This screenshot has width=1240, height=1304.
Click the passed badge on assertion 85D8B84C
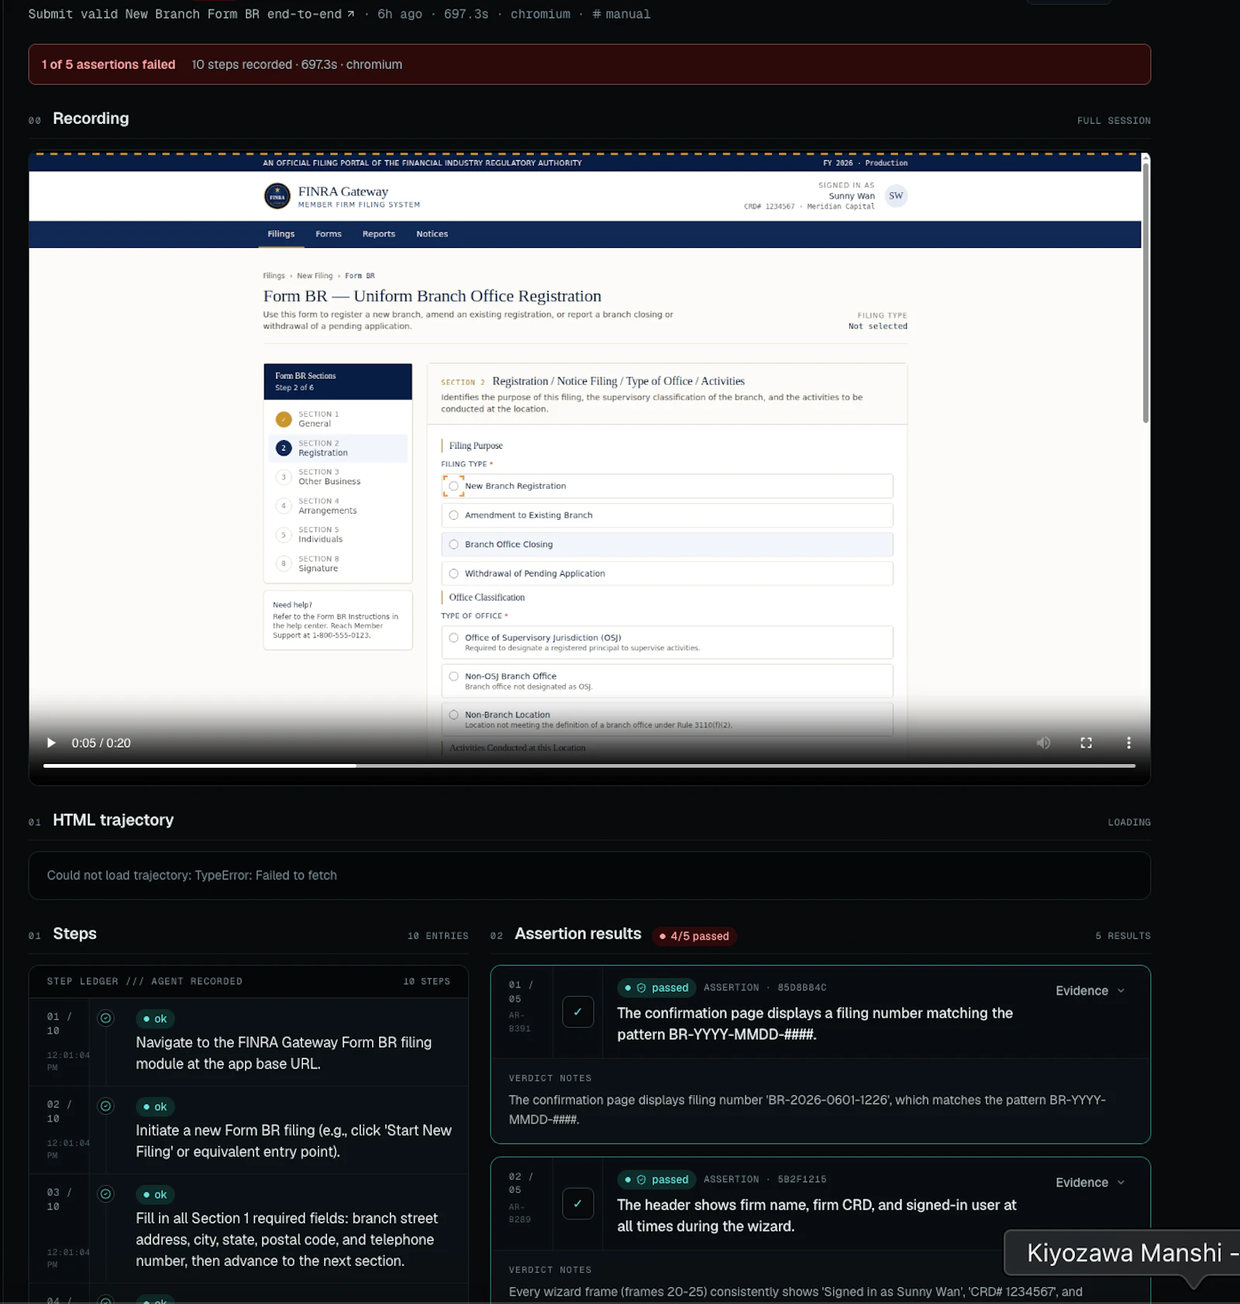pyautogui.click(x=656, y=988)
